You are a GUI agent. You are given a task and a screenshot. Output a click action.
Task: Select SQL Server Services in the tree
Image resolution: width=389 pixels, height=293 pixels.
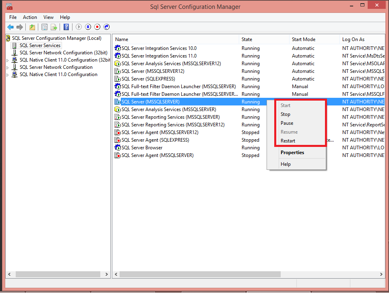[40, 45]
